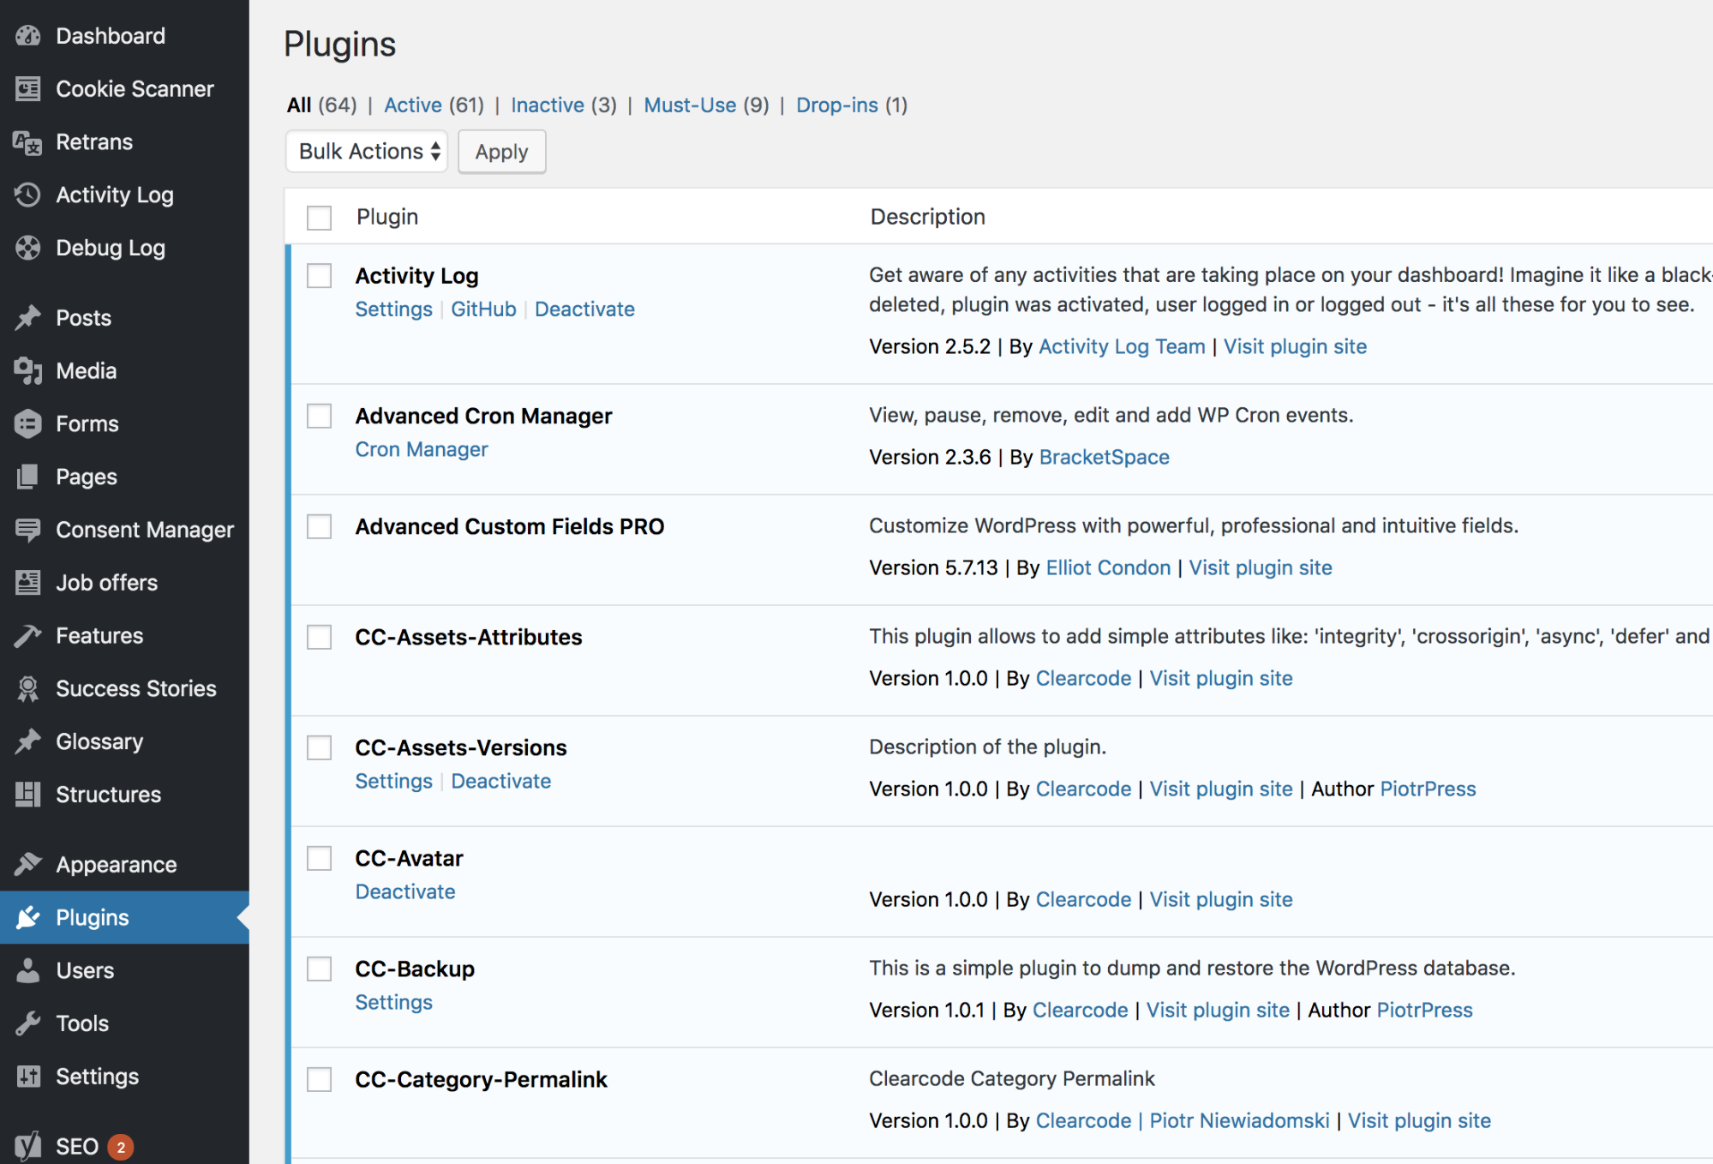Click the Consent Manager speech bubble icon
This screenshot has width=1713, height=1164.
(27, 530)
